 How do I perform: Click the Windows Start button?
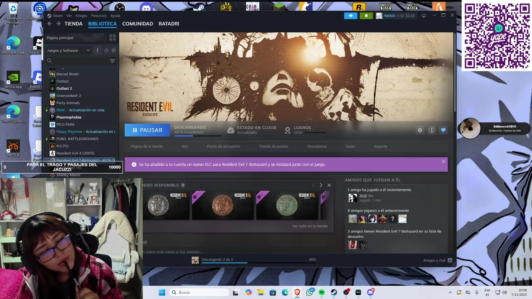click(x=162, y=292)
